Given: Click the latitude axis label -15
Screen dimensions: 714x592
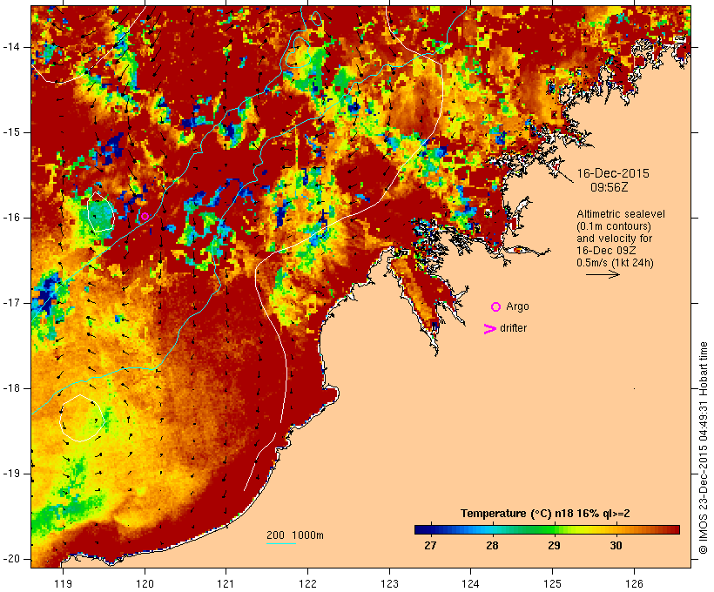Looking at the screenshot, I should click(x=10, y=132).
